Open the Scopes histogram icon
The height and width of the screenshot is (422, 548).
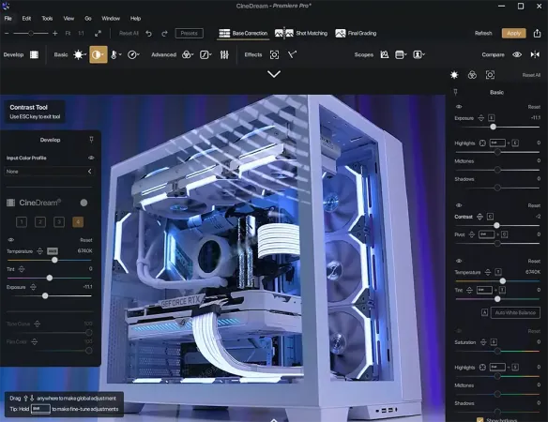point(385,54)
